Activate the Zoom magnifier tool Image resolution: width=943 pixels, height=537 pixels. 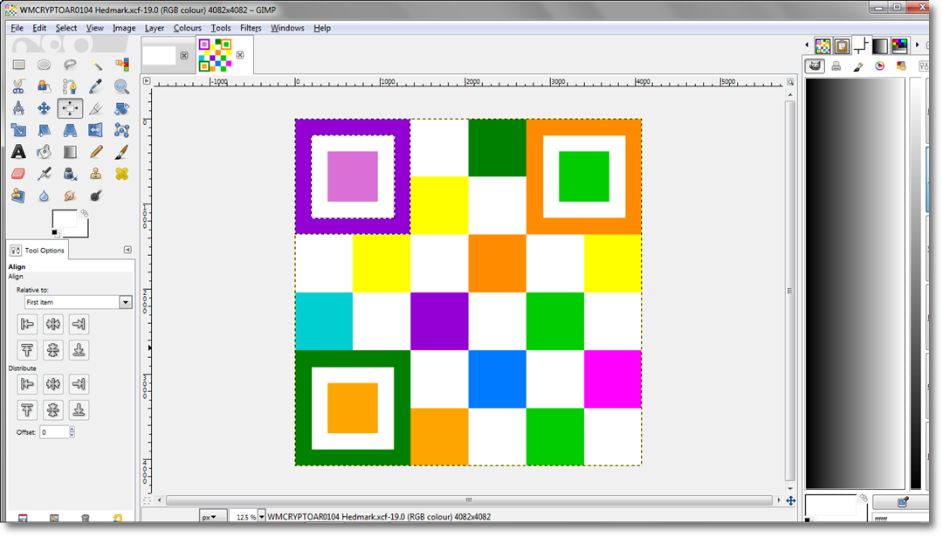[121, 86]
